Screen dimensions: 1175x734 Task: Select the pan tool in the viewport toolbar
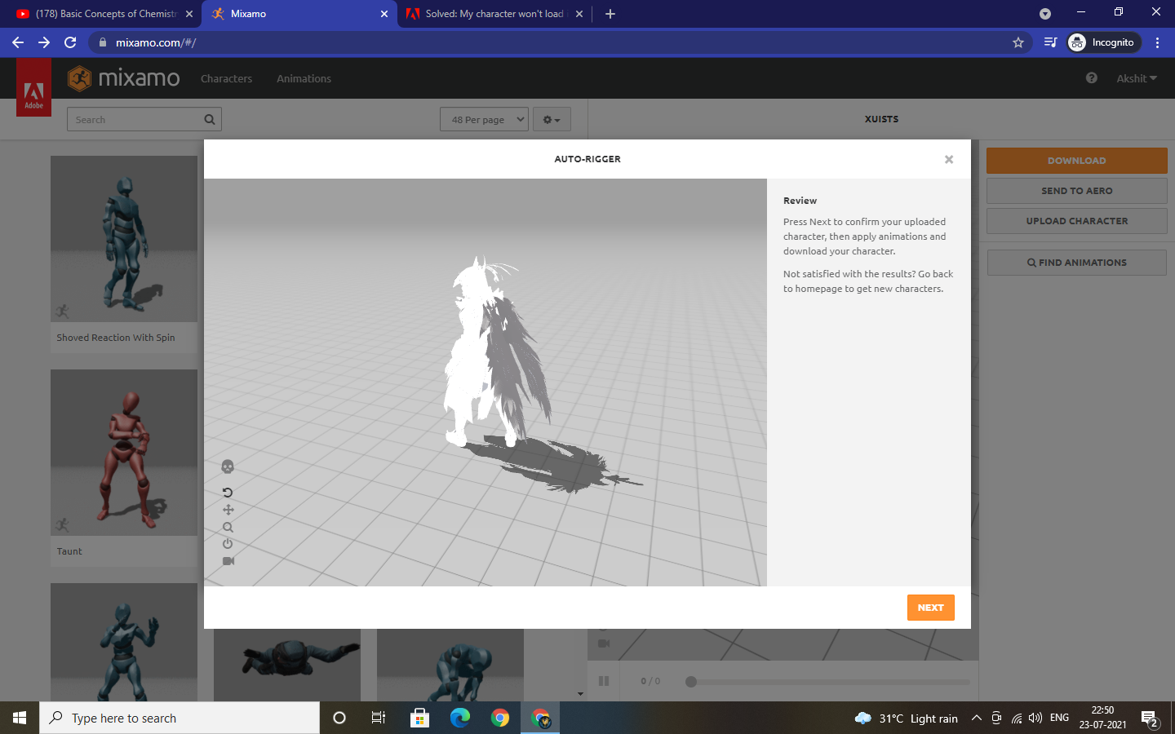click(x=228, y=509)
